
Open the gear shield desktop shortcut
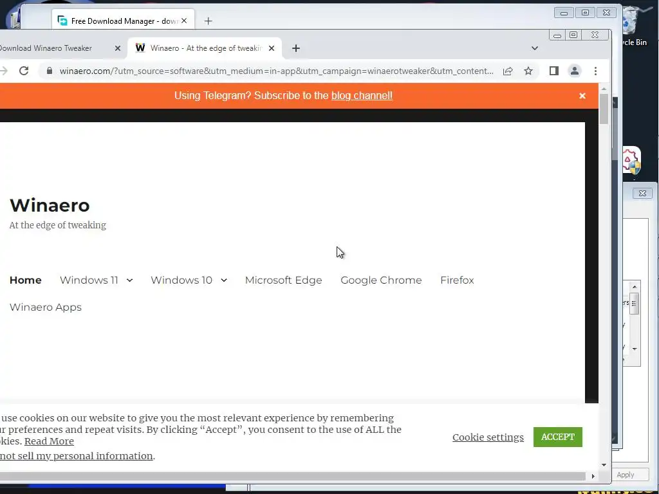point(631,160)
